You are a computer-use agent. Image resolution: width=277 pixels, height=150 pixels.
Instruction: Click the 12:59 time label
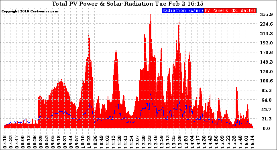[162, 142]
